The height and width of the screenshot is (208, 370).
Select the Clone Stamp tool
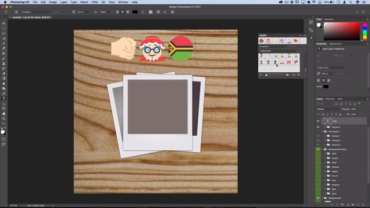pos(3,64)
